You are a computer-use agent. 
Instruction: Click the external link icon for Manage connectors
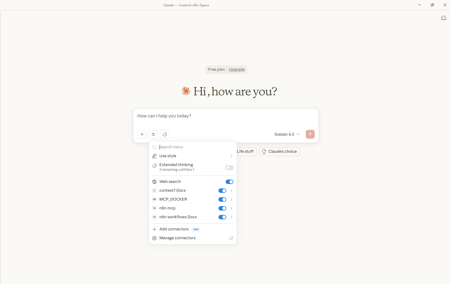(231, 238)
